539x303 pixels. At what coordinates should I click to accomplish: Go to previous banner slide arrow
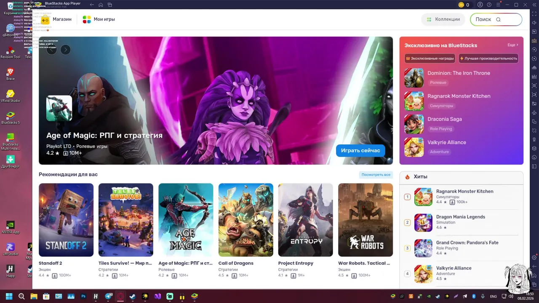51,50
